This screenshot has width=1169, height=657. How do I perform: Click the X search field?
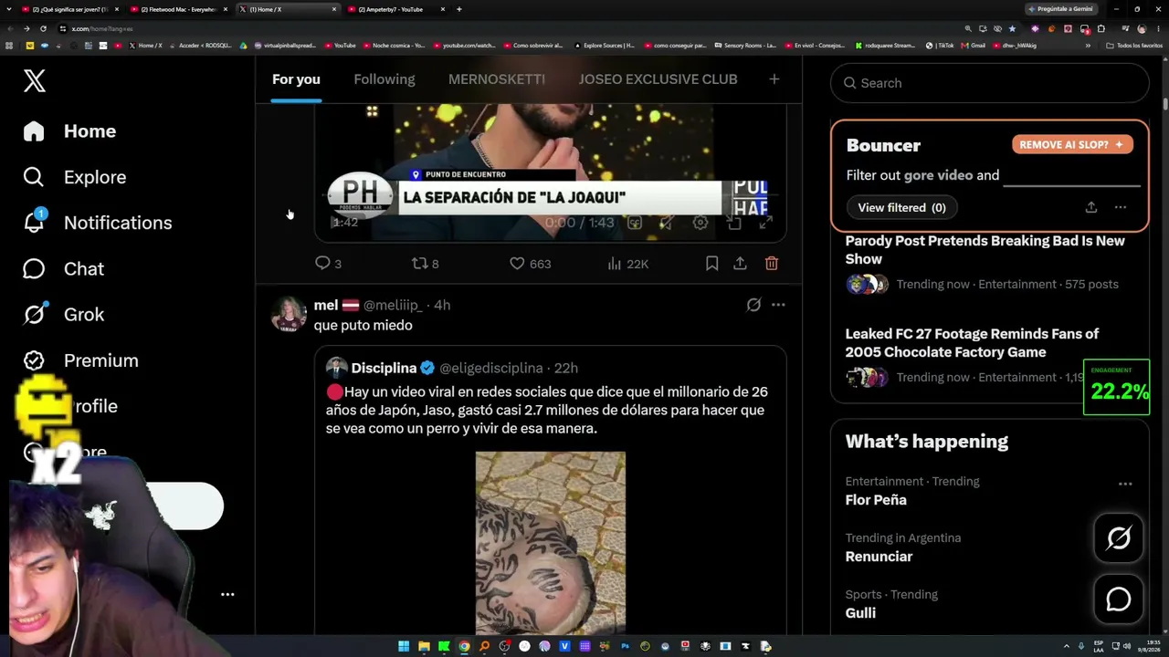[990, 83]
